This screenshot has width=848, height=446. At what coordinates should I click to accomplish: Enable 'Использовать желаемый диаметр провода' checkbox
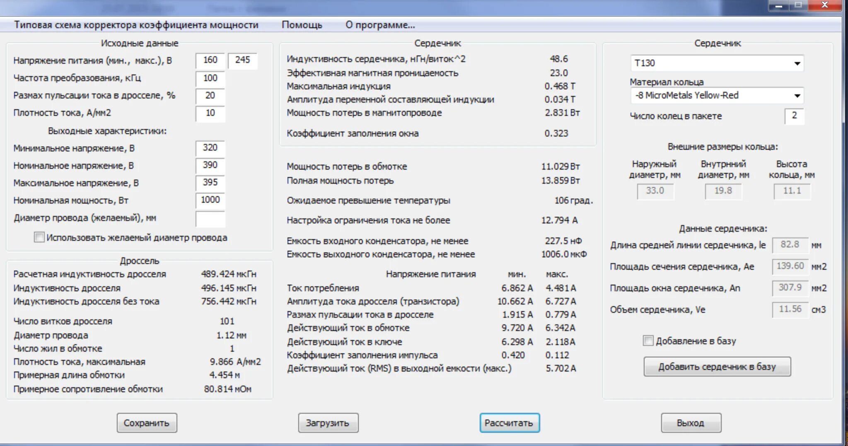[x=39, y=237]
